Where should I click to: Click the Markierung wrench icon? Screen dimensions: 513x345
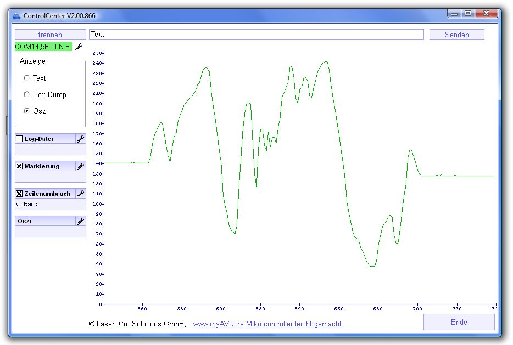(x=80, y=166)
